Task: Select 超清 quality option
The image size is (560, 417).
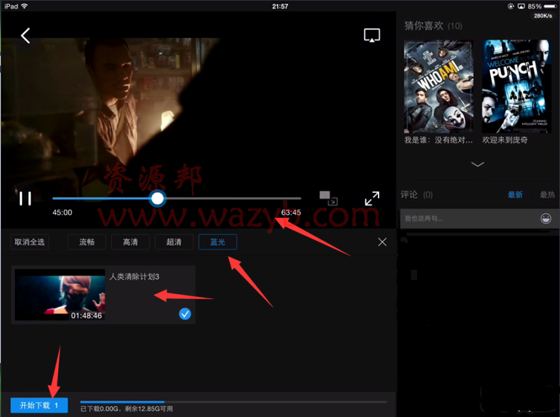Action: coord(174,242)
